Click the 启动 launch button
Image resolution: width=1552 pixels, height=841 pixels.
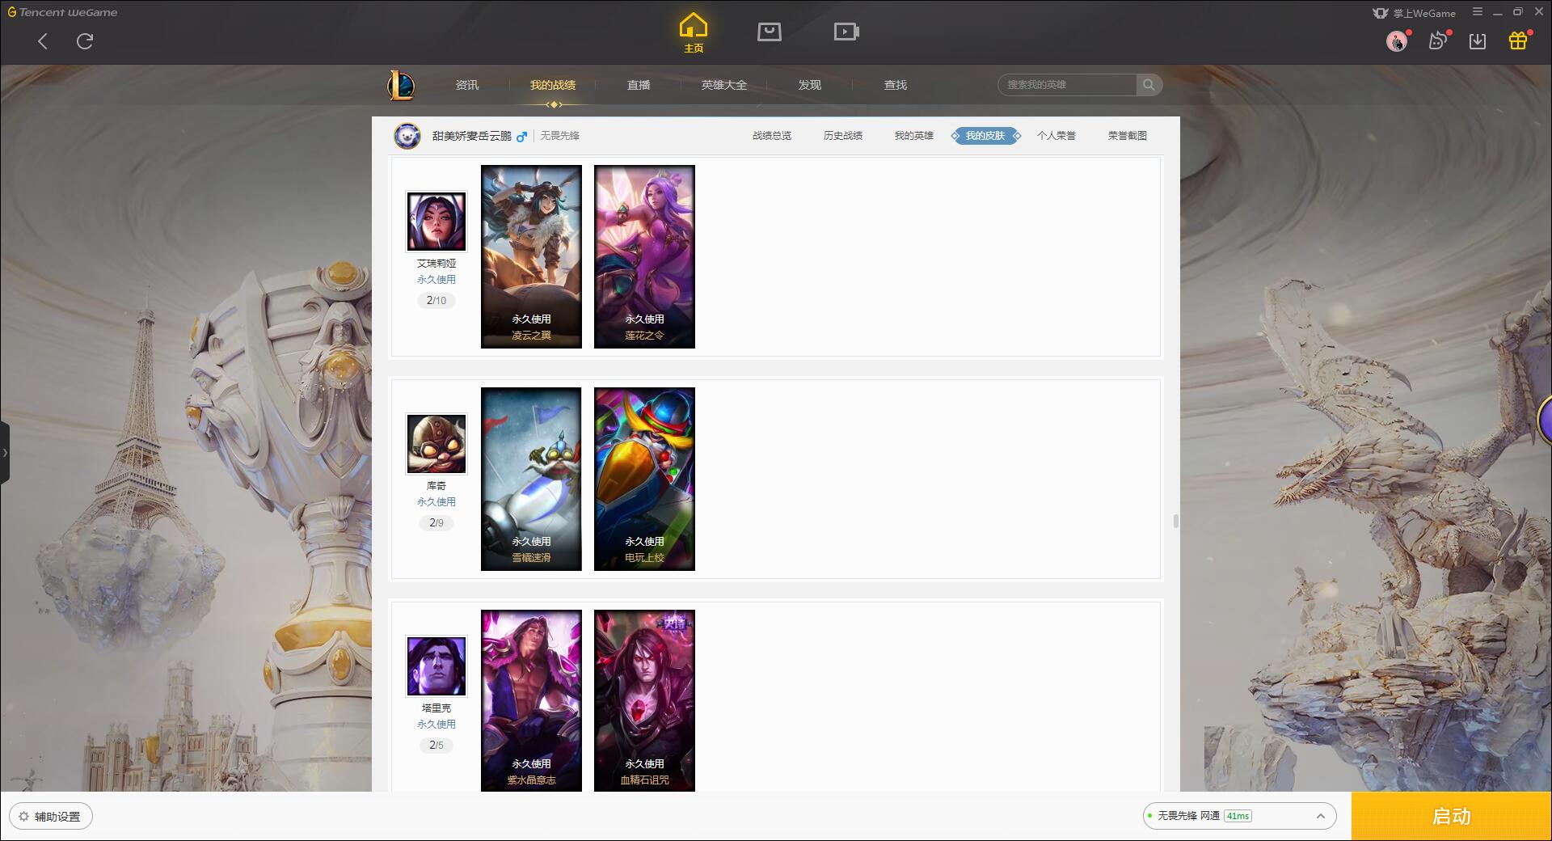(x=1451, y=817)
